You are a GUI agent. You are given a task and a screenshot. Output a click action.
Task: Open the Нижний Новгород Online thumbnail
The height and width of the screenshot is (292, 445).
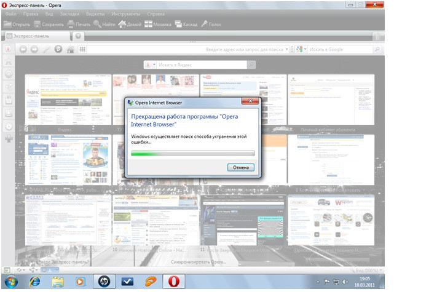156,220
